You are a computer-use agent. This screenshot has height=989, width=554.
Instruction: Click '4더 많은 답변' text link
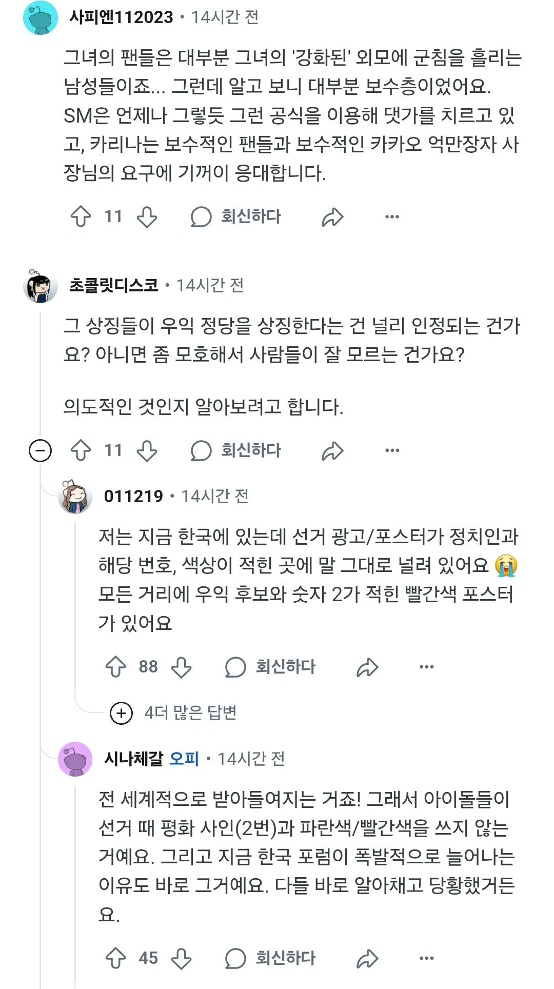pos(190,713)
